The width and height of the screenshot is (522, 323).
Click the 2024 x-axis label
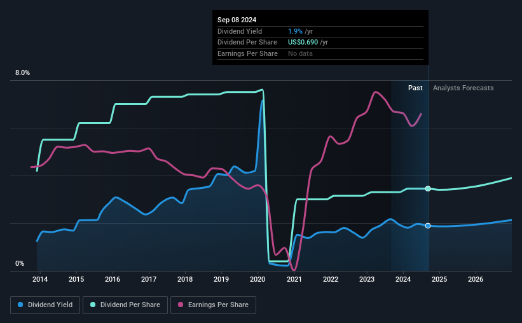pyautogui.click(x=403, y=279)
